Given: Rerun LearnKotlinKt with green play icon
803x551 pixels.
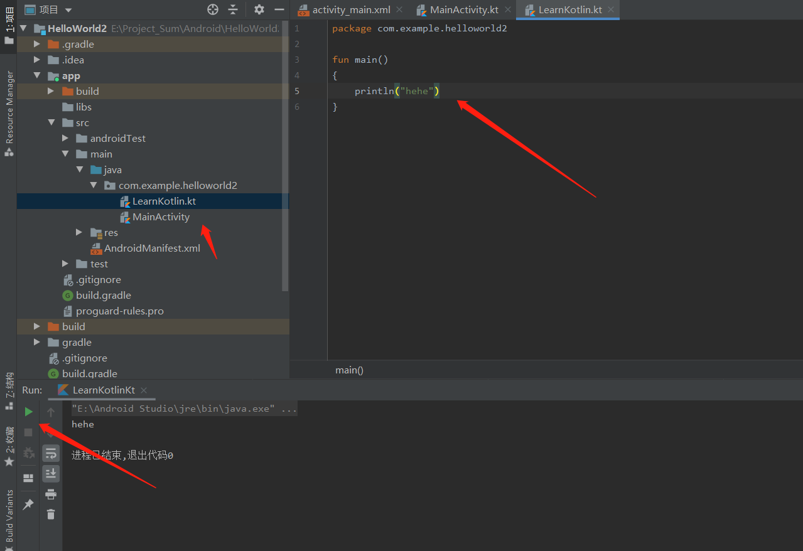Looking at the screenshot, I should click(x=28, y=412).
